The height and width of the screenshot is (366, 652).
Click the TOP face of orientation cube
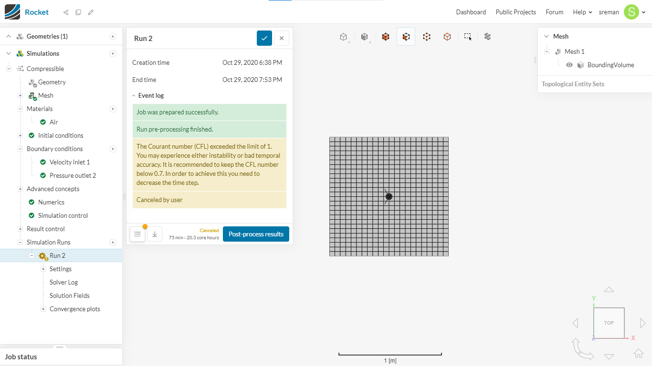(609, 323)
